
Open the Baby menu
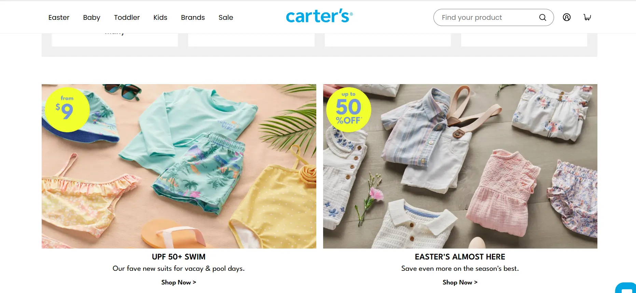coord(92,17)
